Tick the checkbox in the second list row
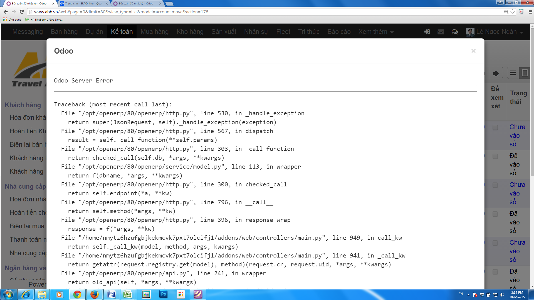534x300 pixels. tap(495, 156)
